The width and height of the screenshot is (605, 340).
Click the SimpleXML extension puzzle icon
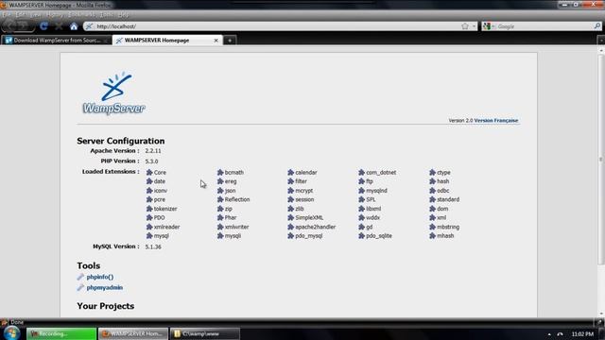[x=291, y=217]
